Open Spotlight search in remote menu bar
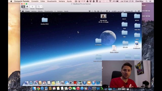 point(136,11)
